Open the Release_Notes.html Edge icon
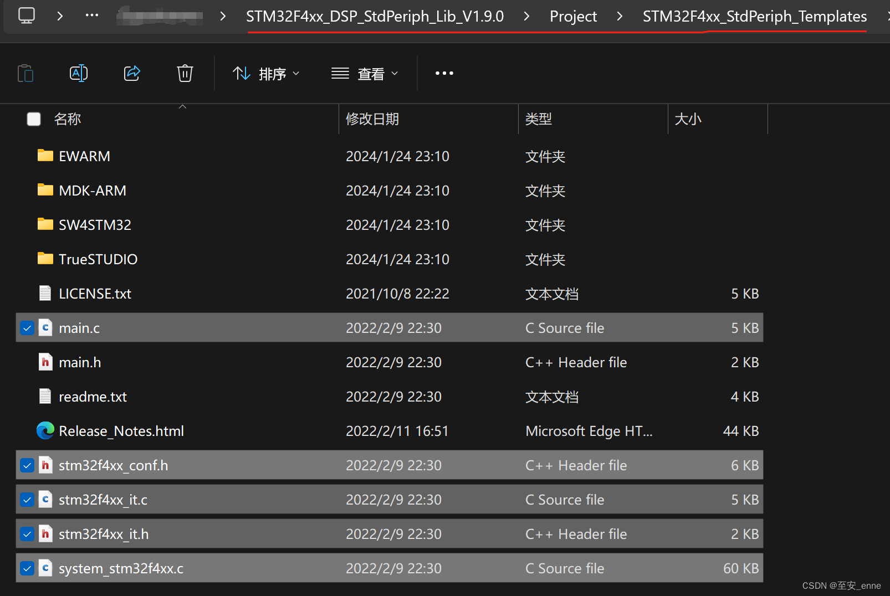Screen dimensions: 890x596 coord(45,430)
